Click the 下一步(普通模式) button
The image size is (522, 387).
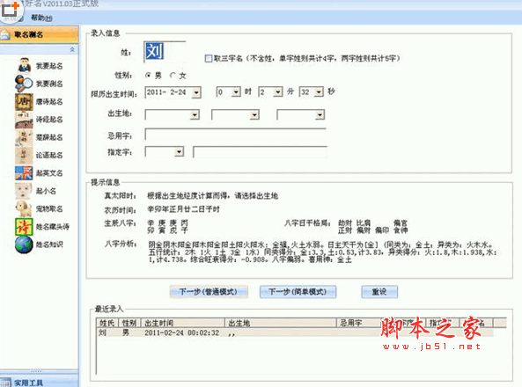(x=209, y=292)
